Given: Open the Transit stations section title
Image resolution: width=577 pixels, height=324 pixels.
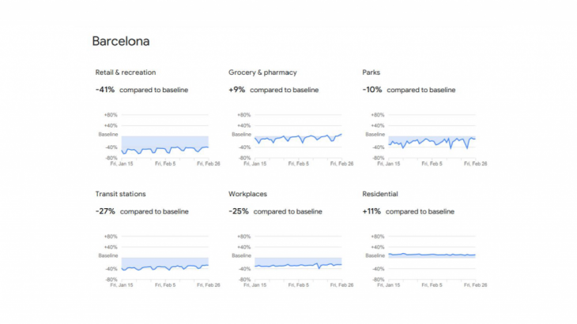Looking at the screenshot, I should [120, 194].
